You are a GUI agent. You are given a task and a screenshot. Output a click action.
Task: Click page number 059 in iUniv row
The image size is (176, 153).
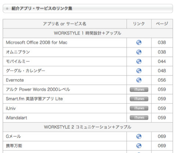162,108
